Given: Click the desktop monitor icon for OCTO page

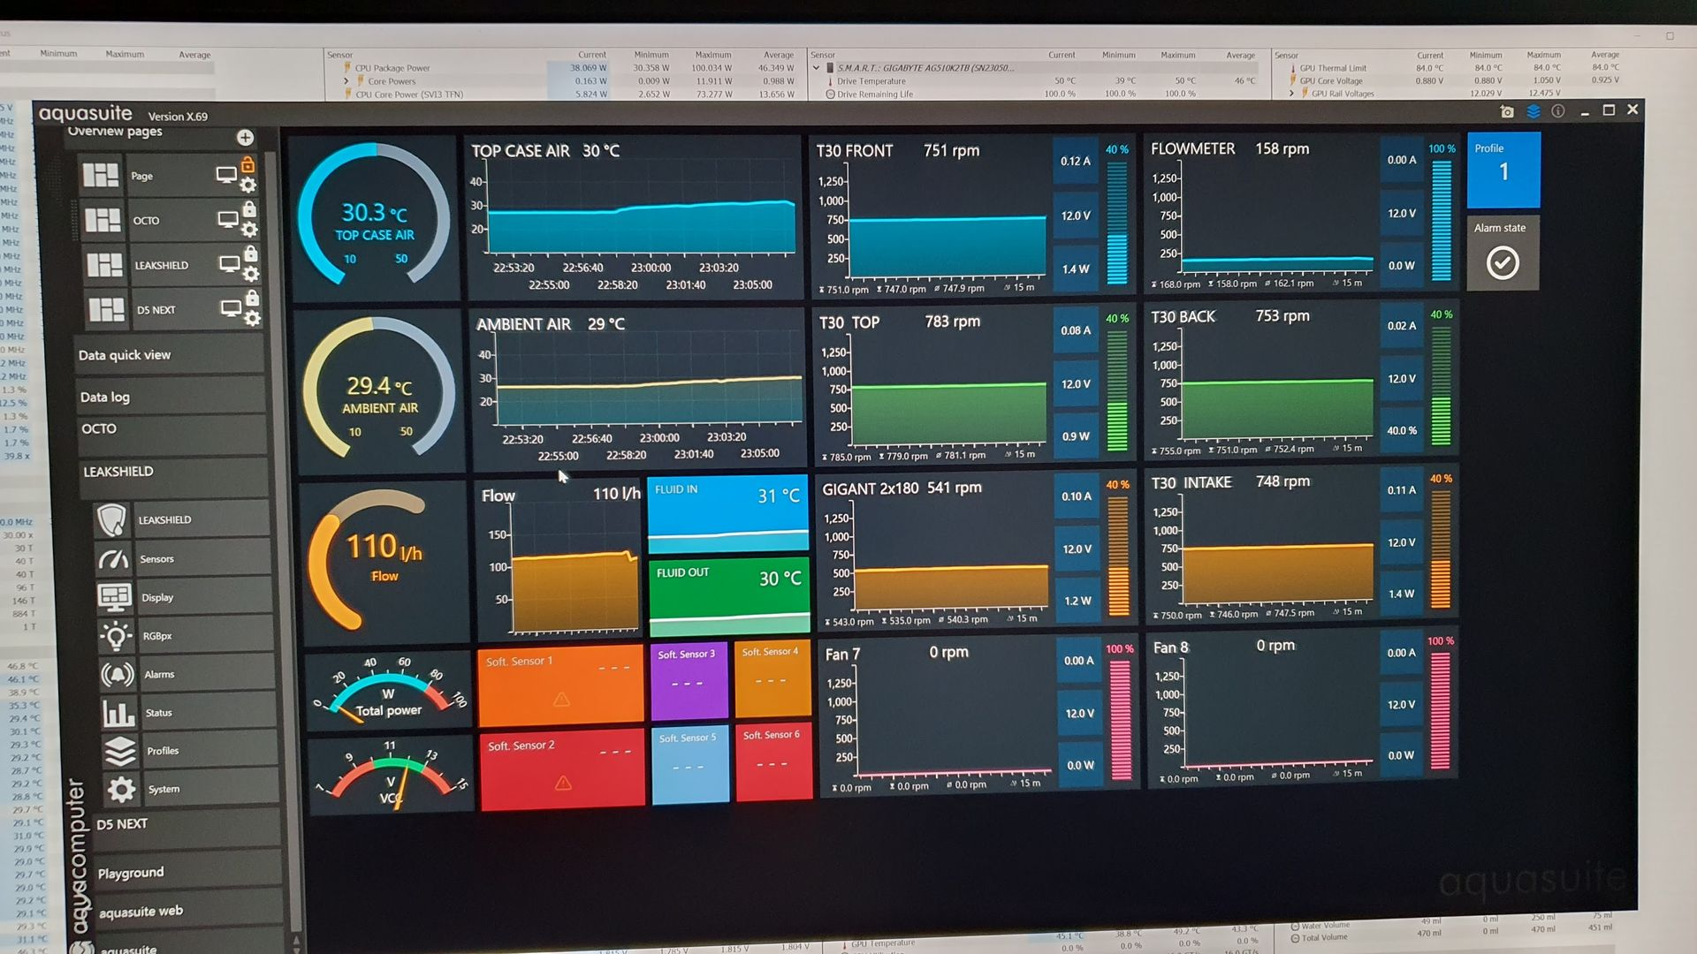Looking at the screenshot, I should [x=228, y=220].
